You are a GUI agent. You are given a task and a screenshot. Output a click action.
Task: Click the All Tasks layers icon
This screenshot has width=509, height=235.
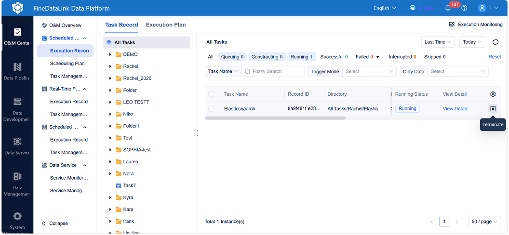click(109, 42)
